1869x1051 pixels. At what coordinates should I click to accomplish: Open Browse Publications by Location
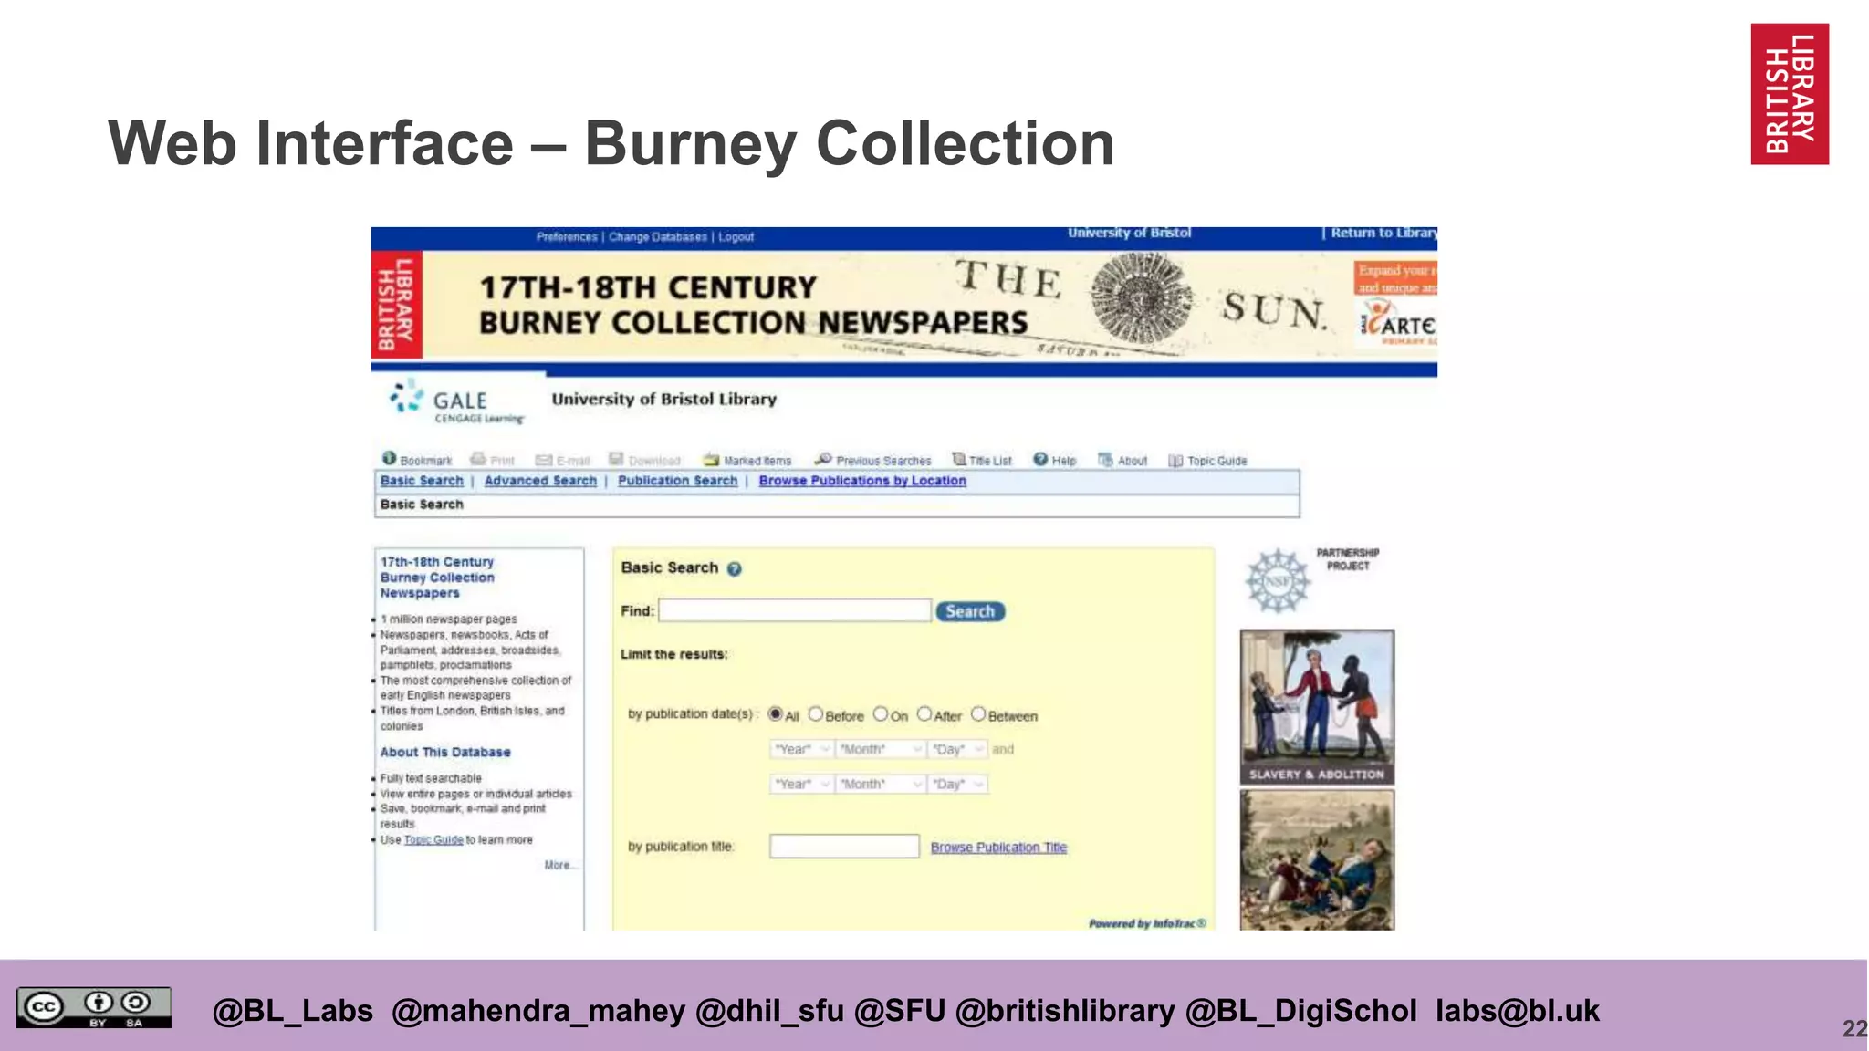pyautogui.click(x=862, y=481)
